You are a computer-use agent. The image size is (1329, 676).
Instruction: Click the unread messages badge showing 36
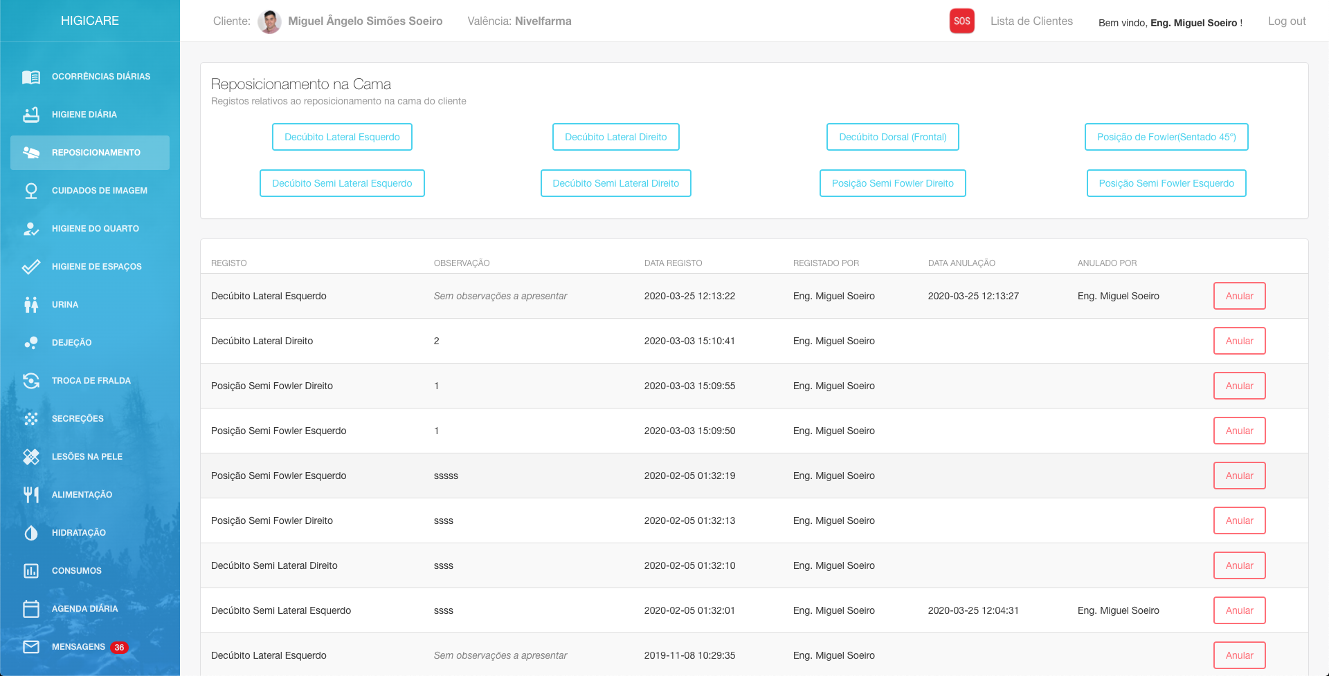(119, 648)
